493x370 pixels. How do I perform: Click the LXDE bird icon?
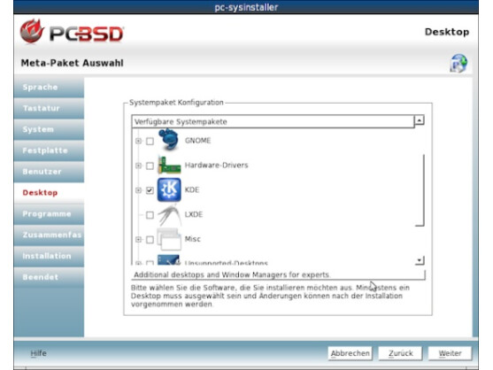(169, 215)
